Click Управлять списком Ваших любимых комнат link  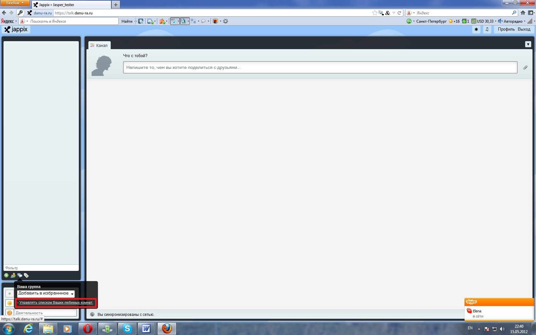coord(56,302)
